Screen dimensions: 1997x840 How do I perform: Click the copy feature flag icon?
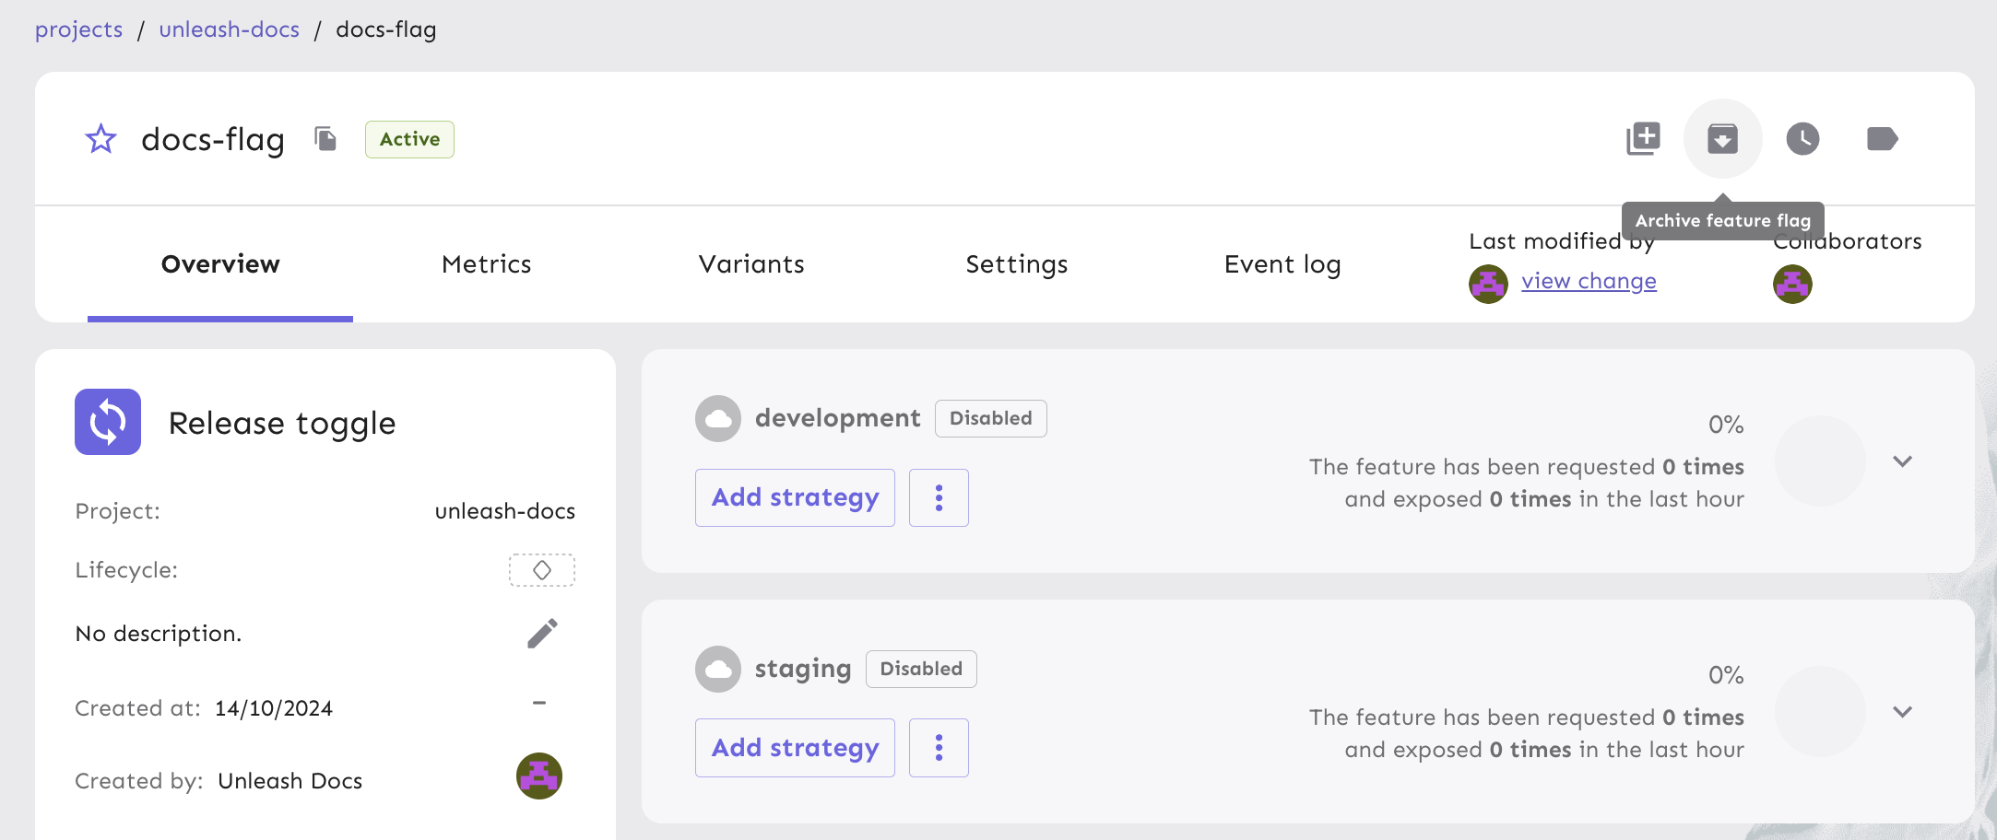click(1643, 139)
